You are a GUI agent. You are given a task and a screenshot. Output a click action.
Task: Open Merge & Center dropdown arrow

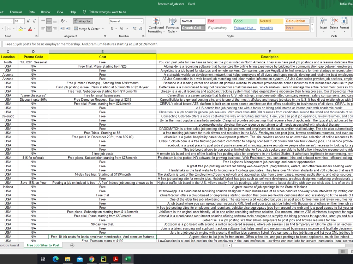pos(103,29)
